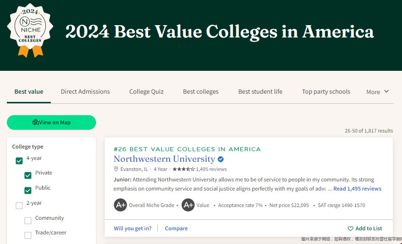Viewport: 402px width, 244px height.
Task: Open the Read 1,495 reviews link
Action: click(357, 189)
